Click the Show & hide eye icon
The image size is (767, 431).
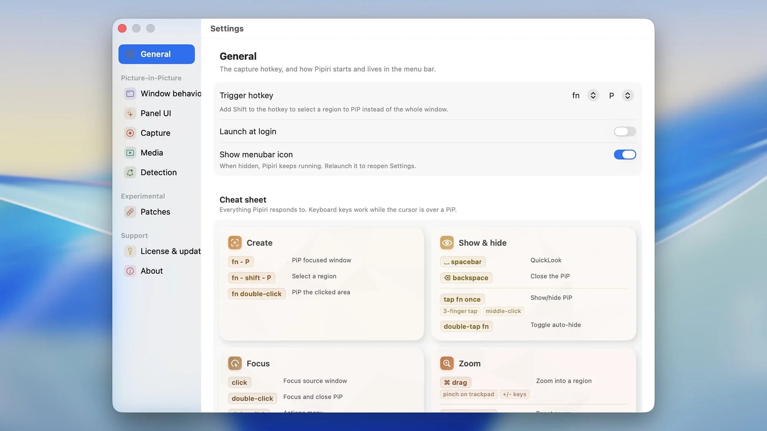click(447, 243)
